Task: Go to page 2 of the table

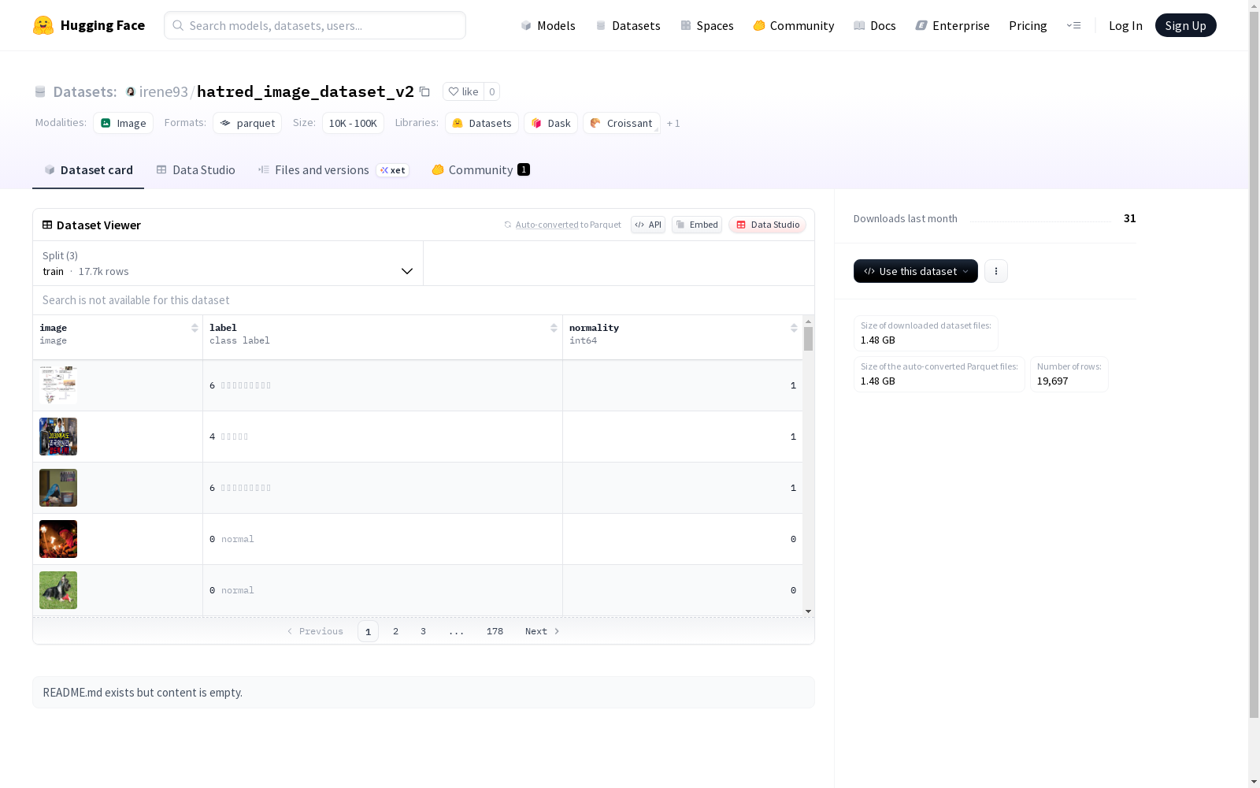Action: [395, 631]
